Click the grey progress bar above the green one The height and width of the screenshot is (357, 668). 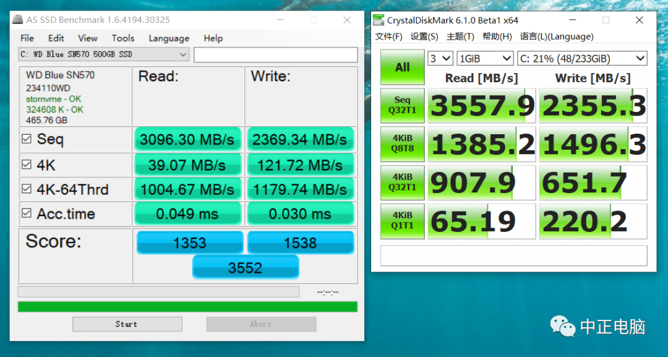[x=158, y=292]
